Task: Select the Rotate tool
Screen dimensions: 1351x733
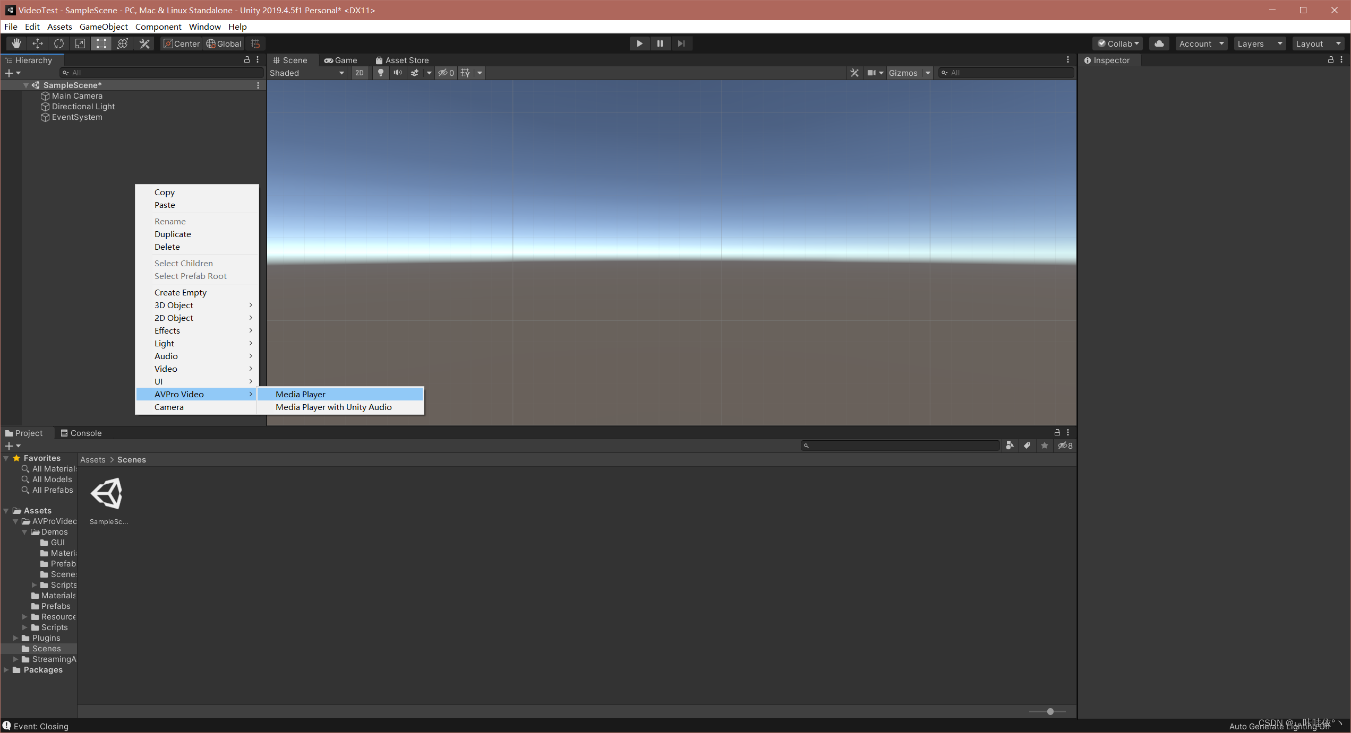Action: pyautogui.click(x=59, y=43)
